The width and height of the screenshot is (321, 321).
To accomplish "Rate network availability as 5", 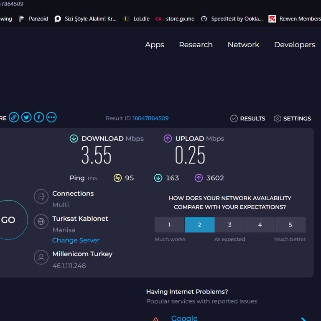I will click(x=290, y=225).
